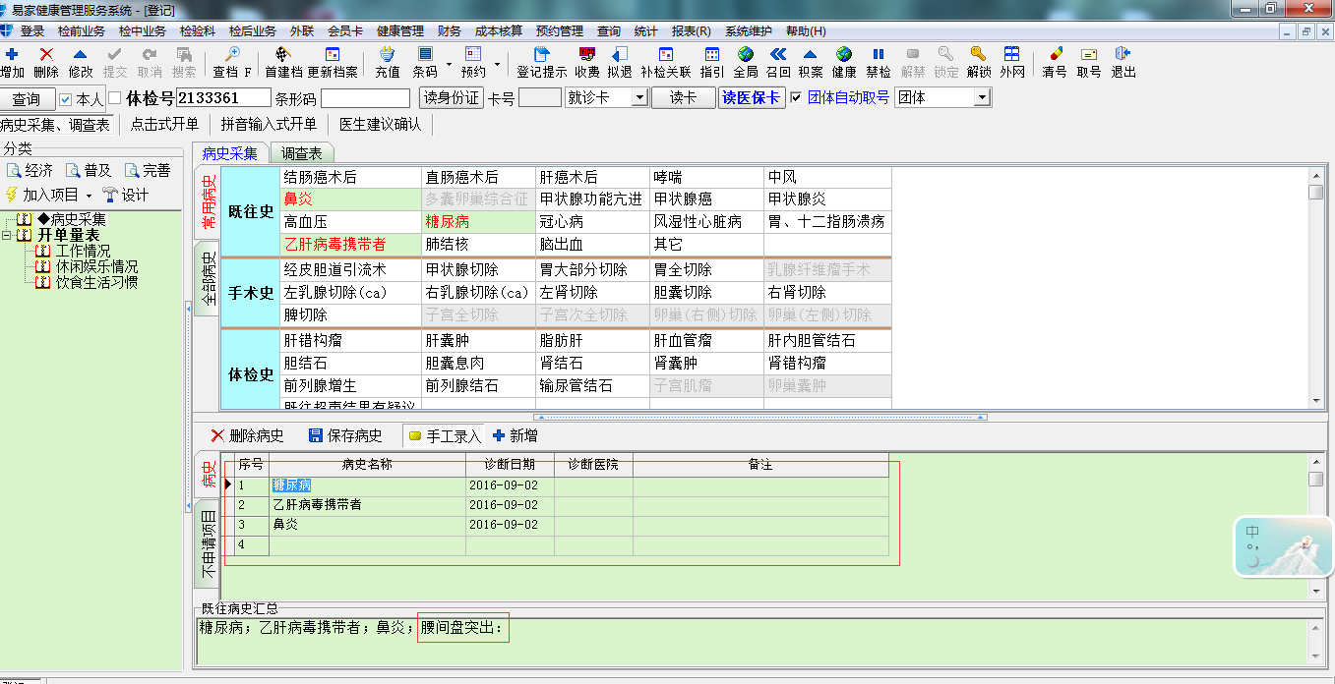The height and width of the screenshot is (684, 1335).
Task: Open the 就诊卡 card type dropdown
Action: (639, 98)
